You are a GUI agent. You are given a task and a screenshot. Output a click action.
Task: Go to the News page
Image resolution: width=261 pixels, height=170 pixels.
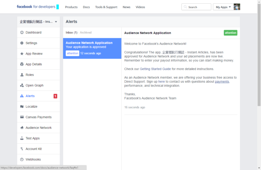126,7
